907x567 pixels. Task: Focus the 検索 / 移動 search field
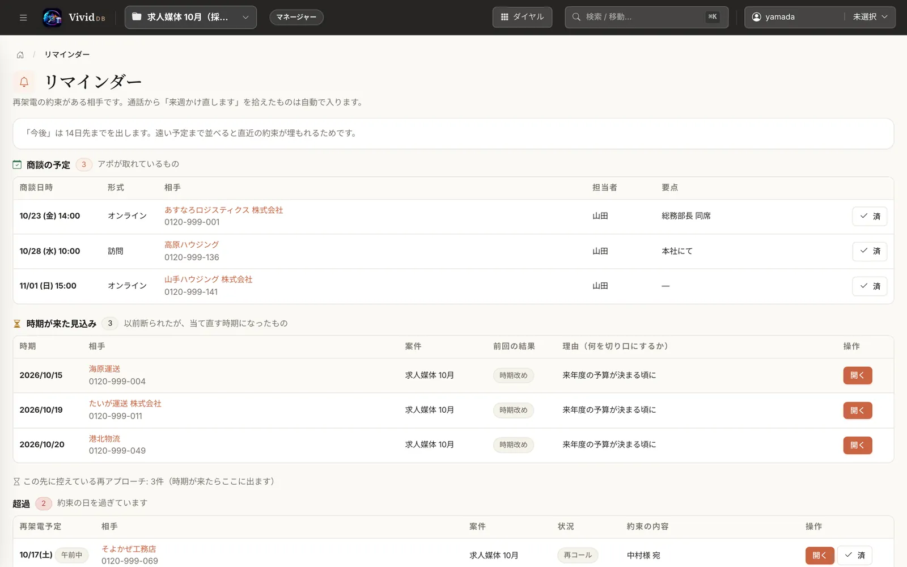(x=646, y=17)
